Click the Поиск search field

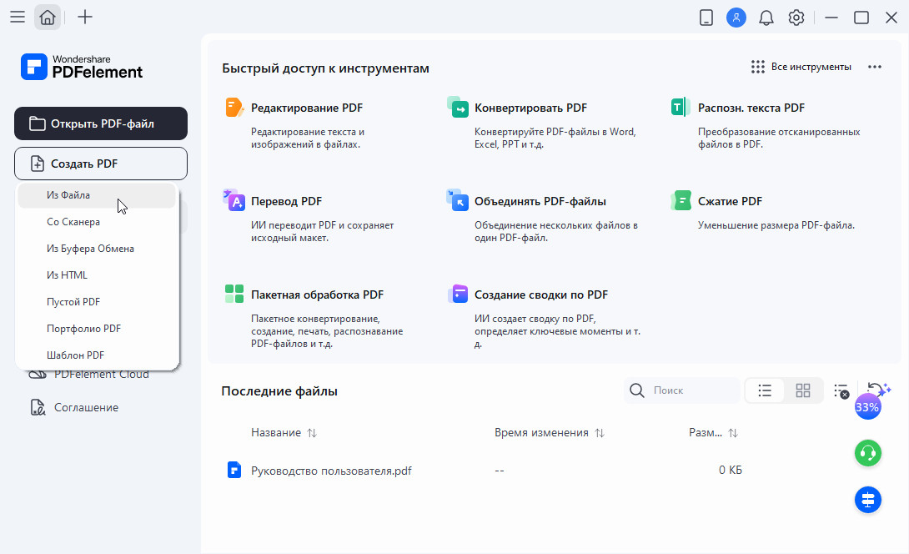coord(692,390)
